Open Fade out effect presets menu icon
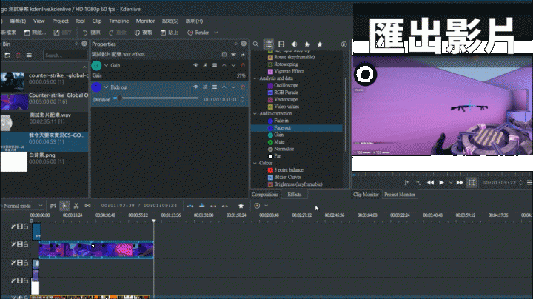The height and width of the screenshot is (299, 533). [215, 87]
